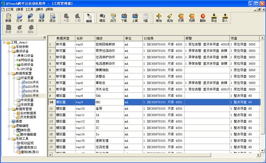266x163 pixels.
Task: Collapse the 通讯设备 tree node
Action: (9, 51)
